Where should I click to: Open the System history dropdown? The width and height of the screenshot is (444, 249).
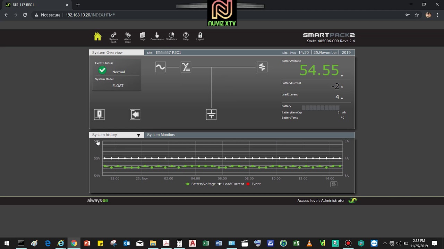click(x=116, y=135)
